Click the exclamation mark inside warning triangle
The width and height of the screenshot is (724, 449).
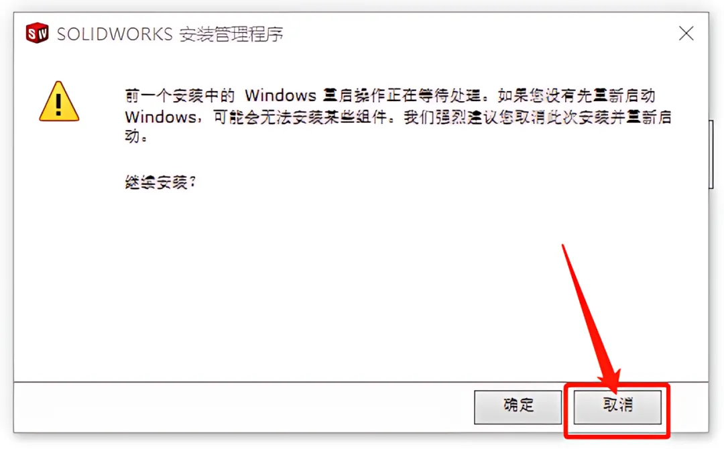click(58, 104)
